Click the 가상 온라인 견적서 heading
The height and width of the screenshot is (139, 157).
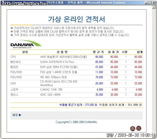pyautogui.click(x=77, y=19)
